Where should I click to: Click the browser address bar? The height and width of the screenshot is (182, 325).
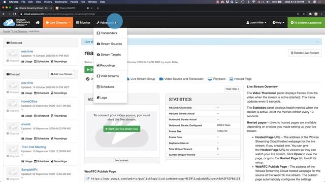tap(157, 14)
